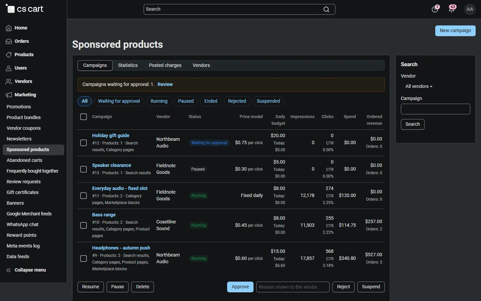Filter by Waiting for approval
Image resolution: width=481 pixels, height=301 pixels.
pos(119,101)
